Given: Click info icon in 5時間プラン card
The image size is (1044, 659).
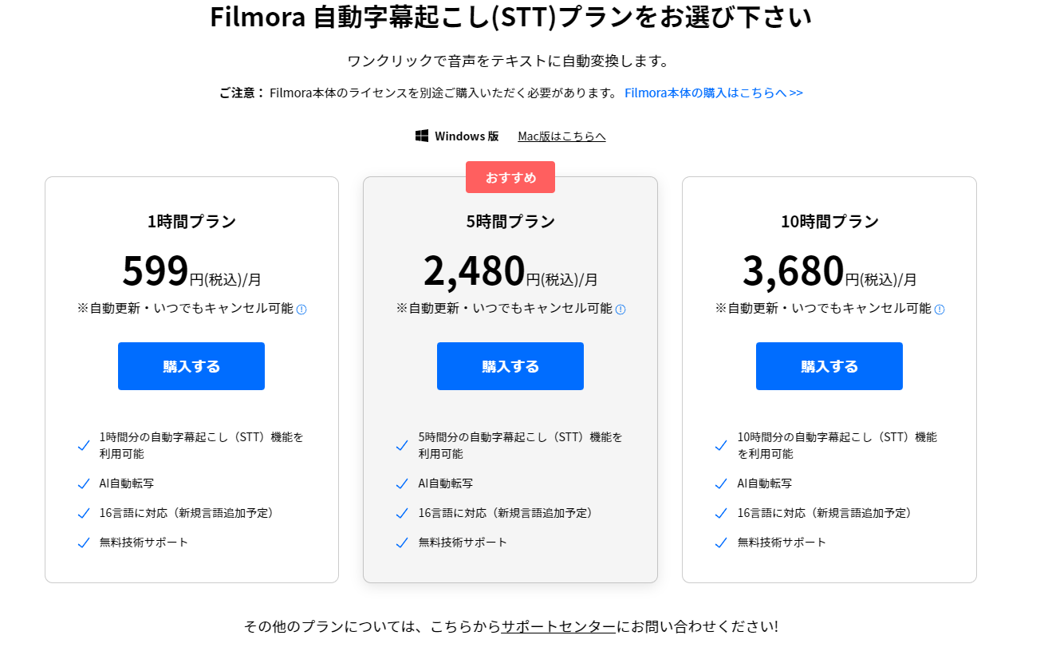Looking at the screenshot, I should coord(620,310).
